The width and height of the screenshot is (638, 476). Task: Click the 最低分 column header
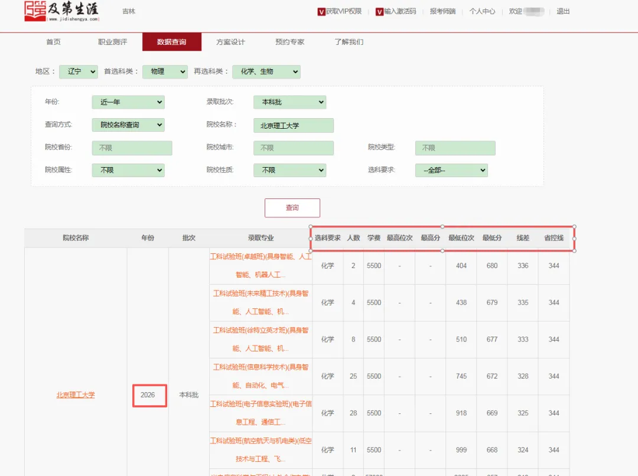click(x=492, y=238)
